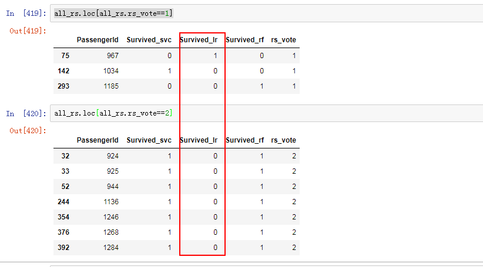Click PassengerId value 1284
483x267 pixels.
[111, 248]
